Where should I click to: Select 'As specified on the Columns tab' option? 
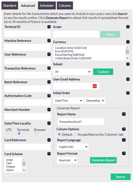[x=75, y=134]
